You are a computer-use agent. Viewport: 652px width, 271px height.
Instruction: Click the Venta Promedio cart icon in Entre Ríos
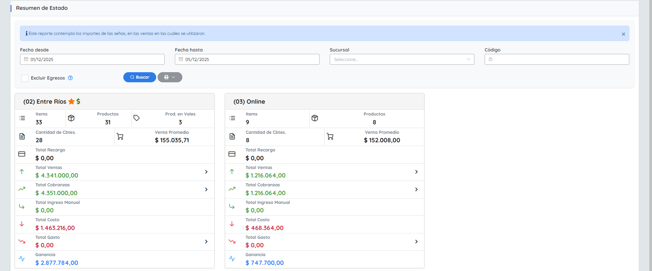[120, 137]
